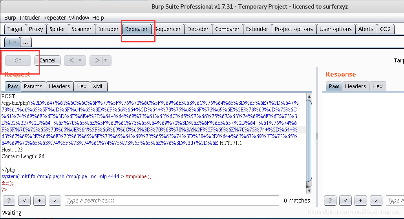This screenshot has height=219, width=404.
Task: Open the Repeater menu in menu bar
Action: [x=55, y=18]
